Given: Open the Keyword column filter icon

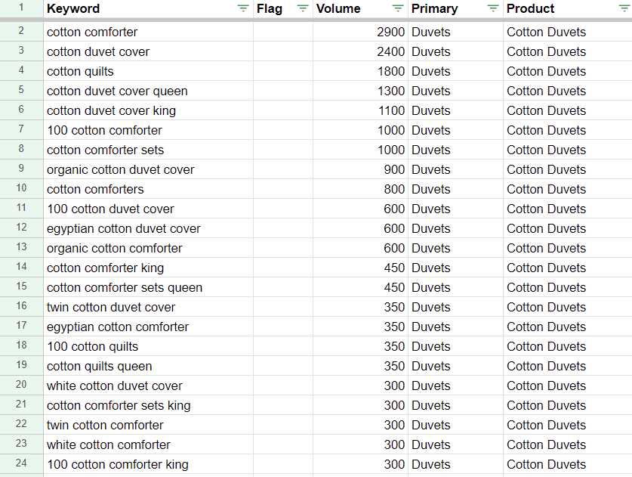Looking at the screenshot, I should [242, 8].
